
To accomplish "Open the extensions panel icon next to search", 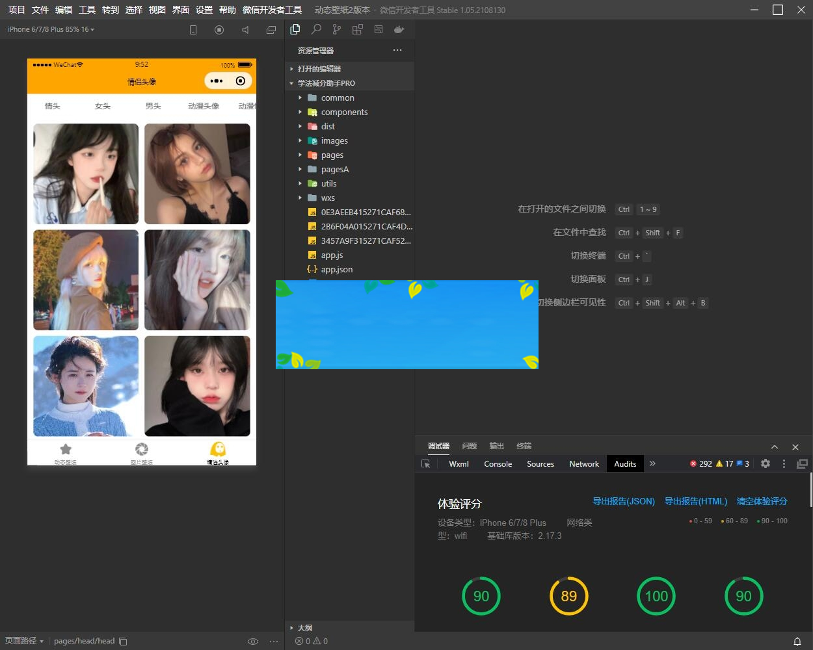I will click(358, 29).
